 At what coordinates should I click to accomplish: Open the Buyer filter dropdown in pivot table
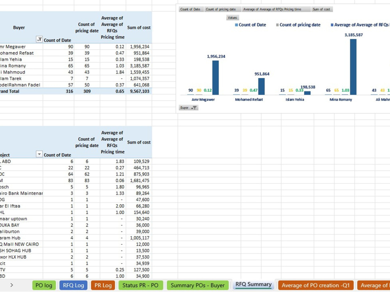point(39,39)
